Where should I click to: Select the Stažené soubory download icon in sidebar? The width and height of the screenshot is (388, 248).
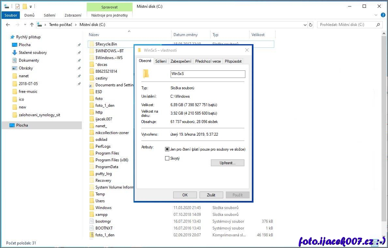[14, 53]
